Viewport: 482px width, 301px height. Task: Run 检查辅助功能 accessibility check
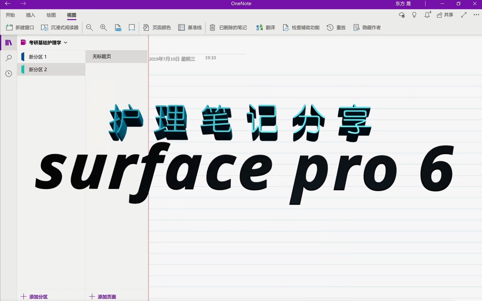pyautogui.click(x=301, y=28)
